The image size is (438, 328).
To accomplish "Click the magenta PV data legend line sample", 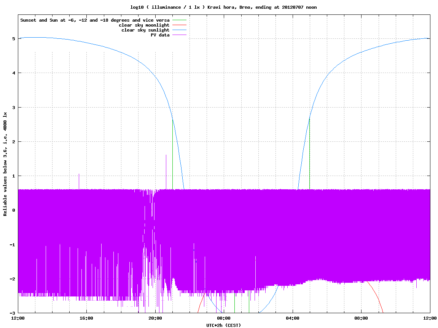I will coord(179,35).
